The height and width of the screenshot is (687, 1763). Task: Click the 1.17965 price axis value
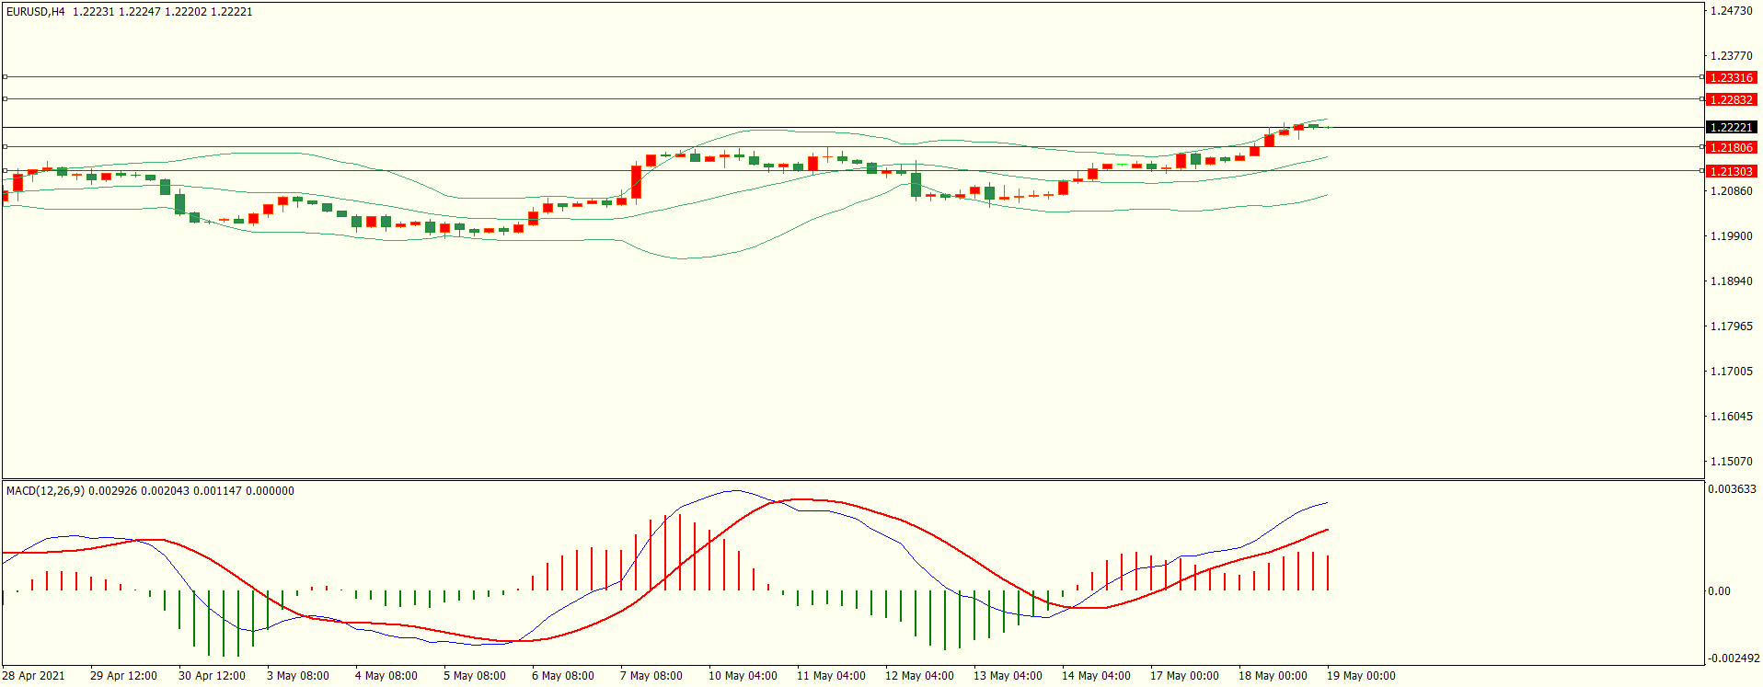(x=1731, y=326)
